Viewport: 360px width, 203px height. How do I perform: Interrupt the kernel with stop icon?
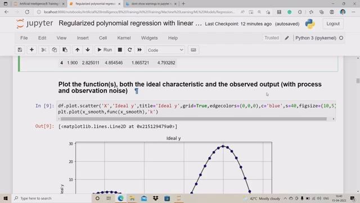tap(120, 50)
